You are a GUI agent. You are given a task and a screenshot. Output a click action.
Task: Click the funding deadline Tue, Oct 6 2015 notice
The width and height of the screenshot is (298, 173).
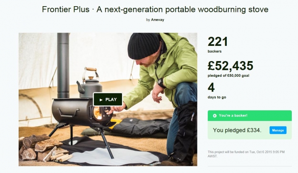[246, 154]
